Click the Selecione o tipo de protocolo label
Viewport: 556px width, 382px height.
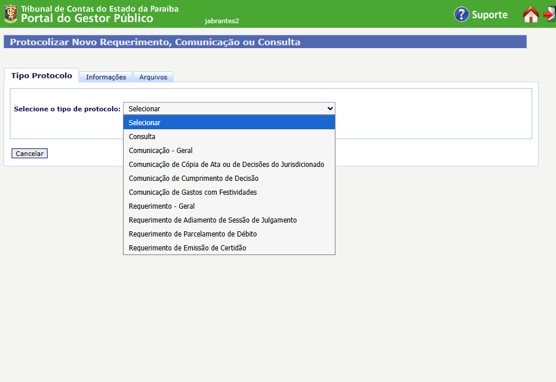click(x=67, y=109)
